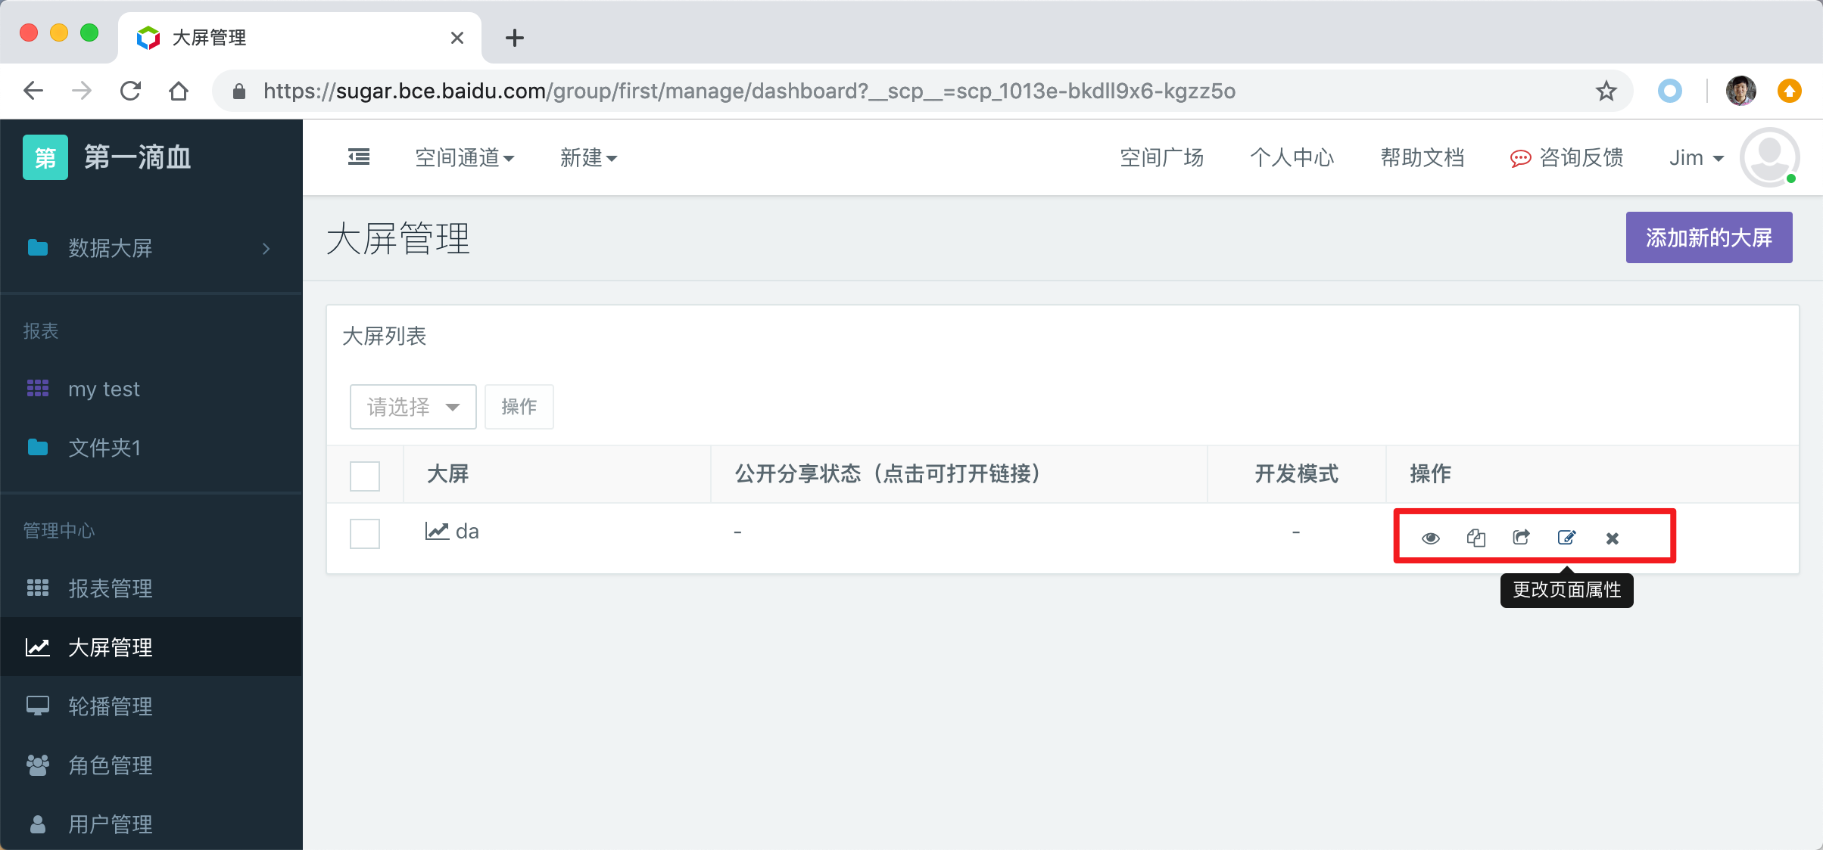Open a new browser tab
This screenshot has height=850, width=1823.
click(515, 38)
